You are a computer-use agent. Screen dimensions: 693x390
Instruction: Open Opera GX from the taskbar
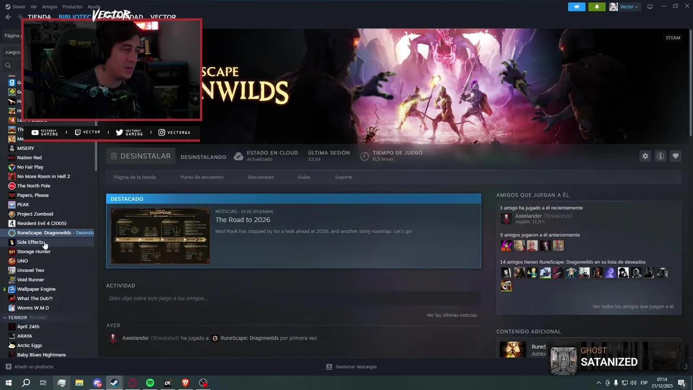(x=132, y=383)
